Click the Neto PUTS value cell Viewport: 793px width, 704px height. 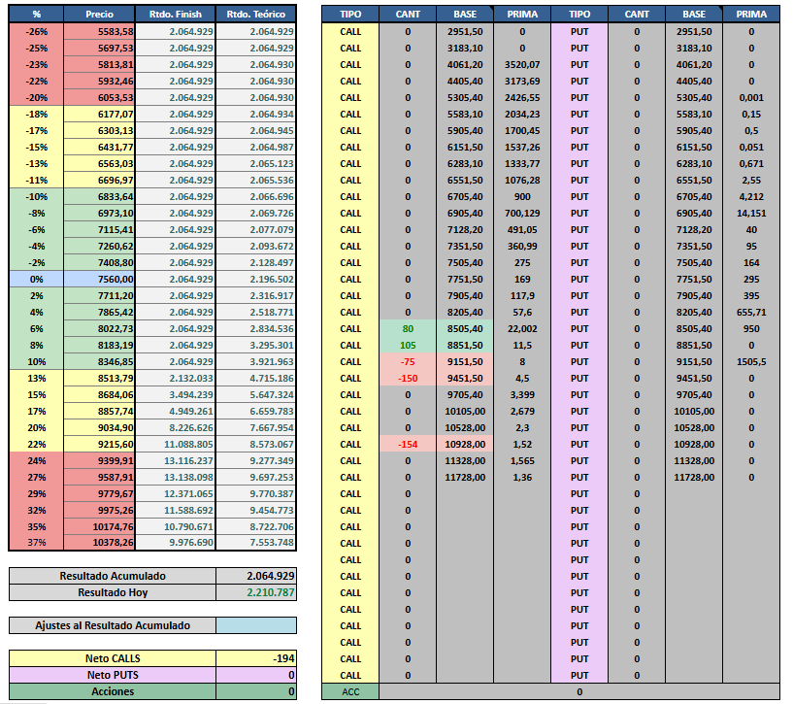pos(256,675)
